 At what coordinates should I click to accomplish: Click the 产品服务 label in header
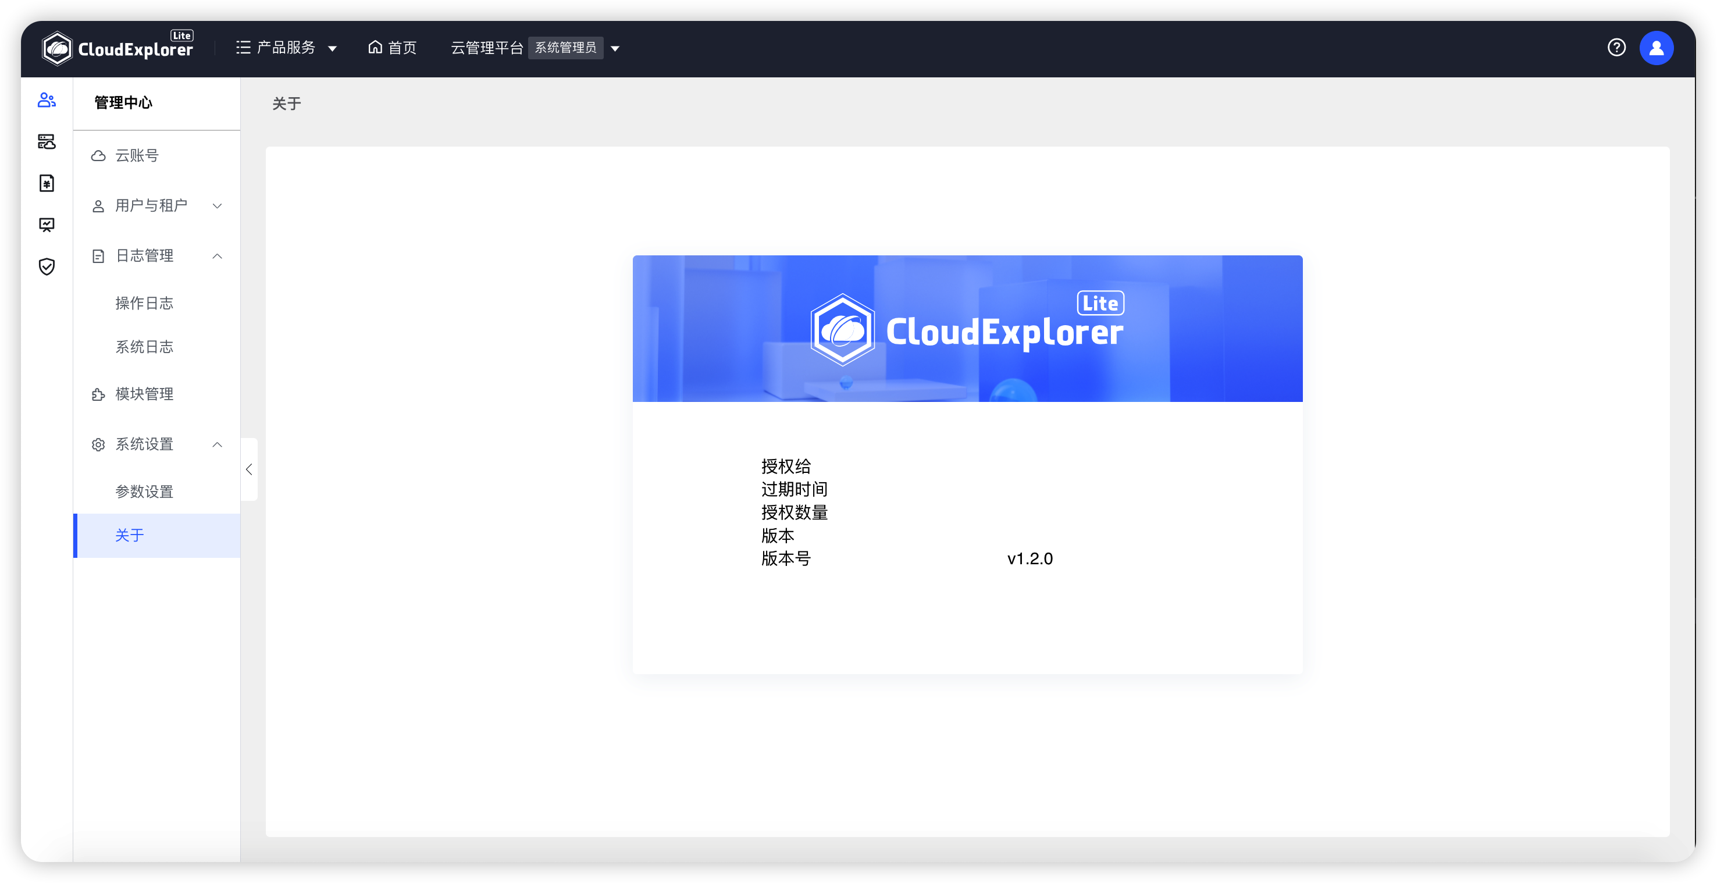pos(286,47)
